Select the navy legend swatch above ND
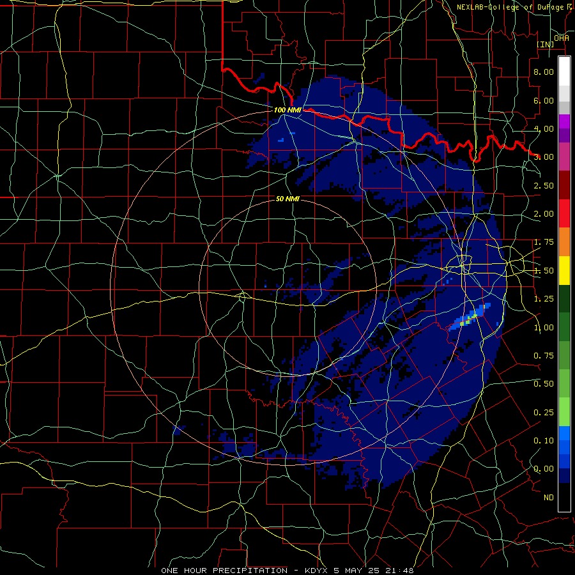The width and height of the screenshot is (575, 575). [x=564, y=475]
